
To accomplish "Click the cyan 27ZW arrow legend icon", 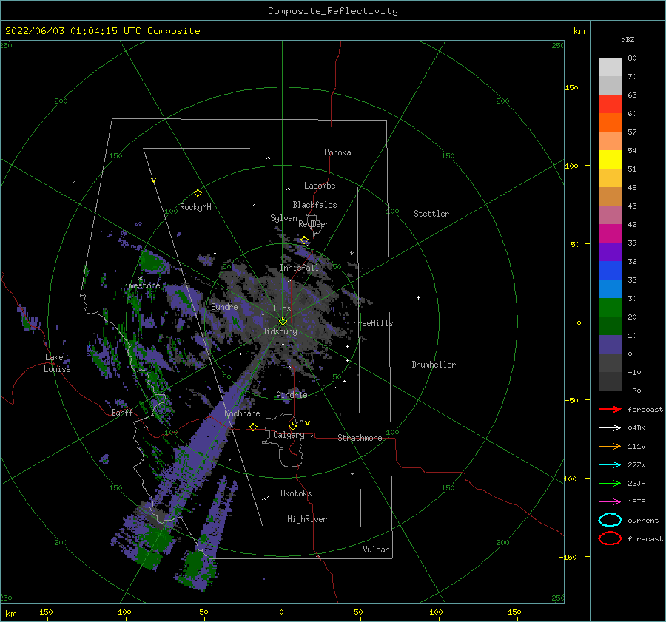I will click(x=610, y=465).
